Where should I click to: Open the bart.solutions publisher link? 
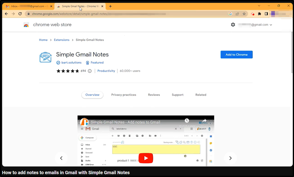point(71,63)
